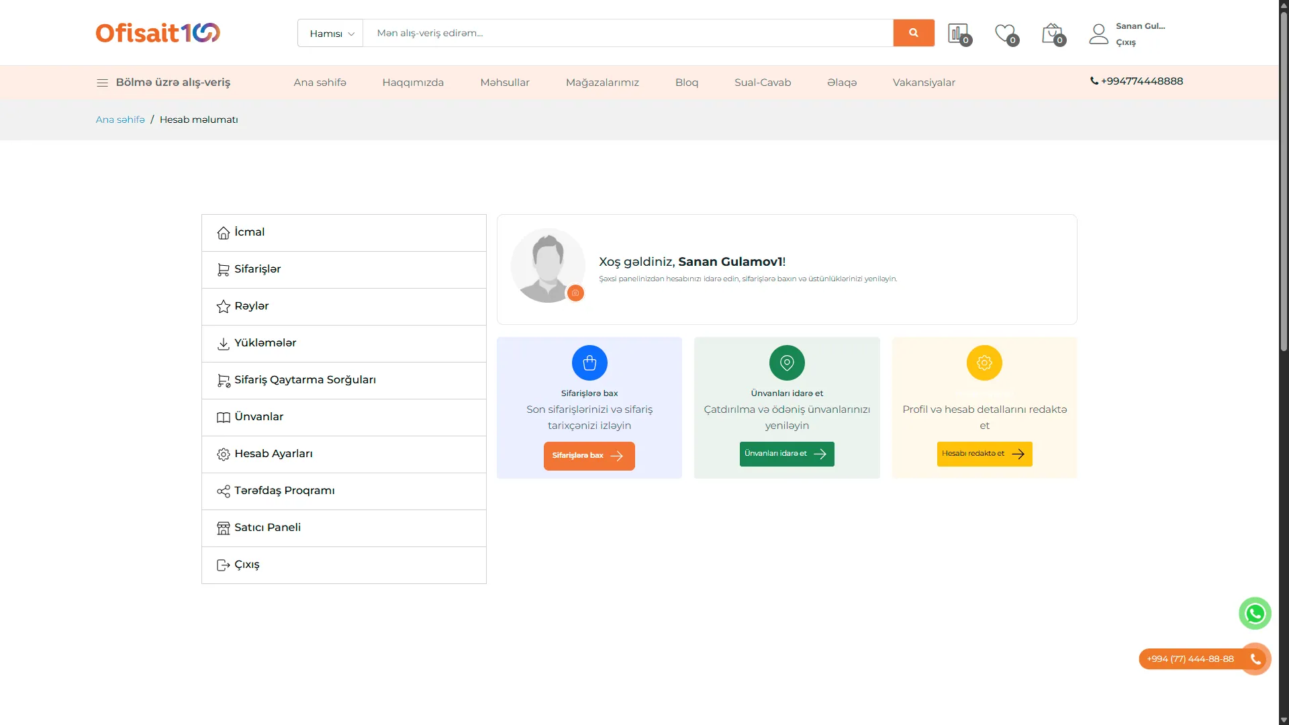Viewport: 1289px width, 725px height.
Task: Open Satıcı Paneli sidebar item
Action: [344, 528]
